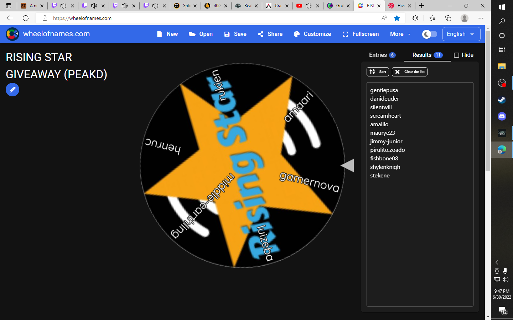Click the Read aloud icon in address bar
This screenshot has width=513, height=320.
pyautogui.click(x=384, y=18)
